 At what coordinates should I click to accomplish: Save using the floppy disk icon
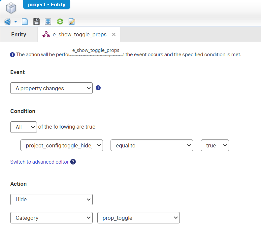[36, 22]
